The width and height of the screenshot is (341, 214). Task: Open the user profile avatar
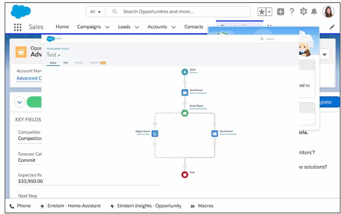pyautogui.click(x=328, y=11)
